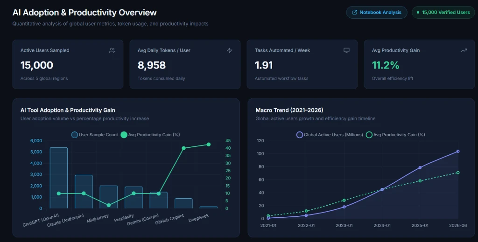This screenshot has width=478, height=242.
Task: Click the green productivity point for Midjourney
Action: [108, 205]
